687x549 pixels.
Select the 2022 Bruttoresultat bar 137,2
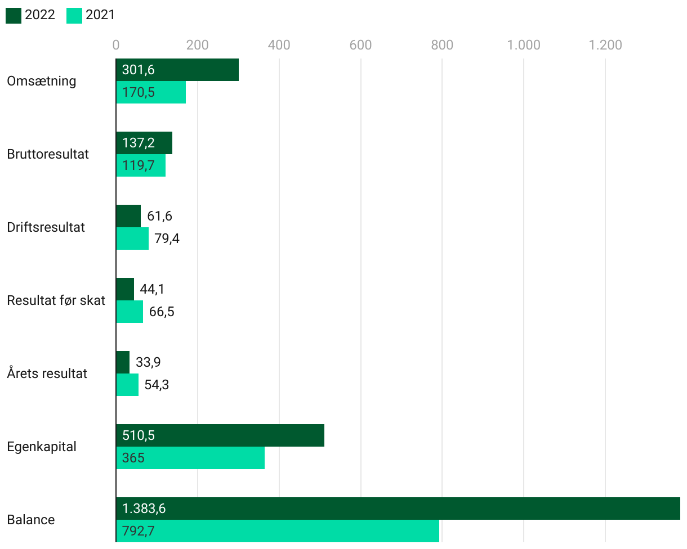(144, 143)
